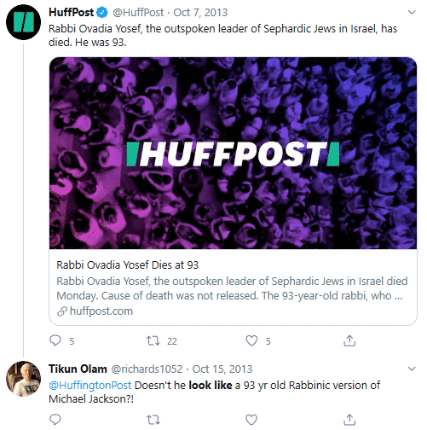Share the HuffPost tweet

(349, 340)
